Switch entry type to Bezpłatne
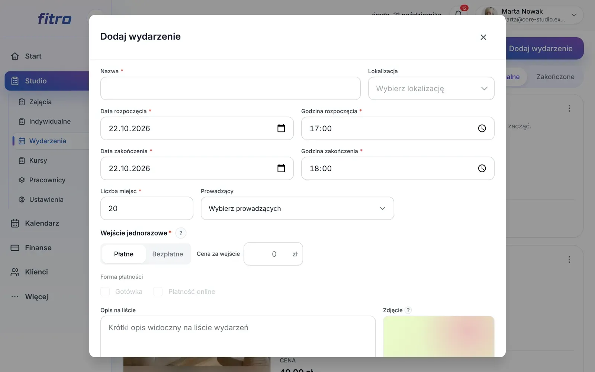The height and width of the screenshot is (372, 595). click(x=168, y=254)
